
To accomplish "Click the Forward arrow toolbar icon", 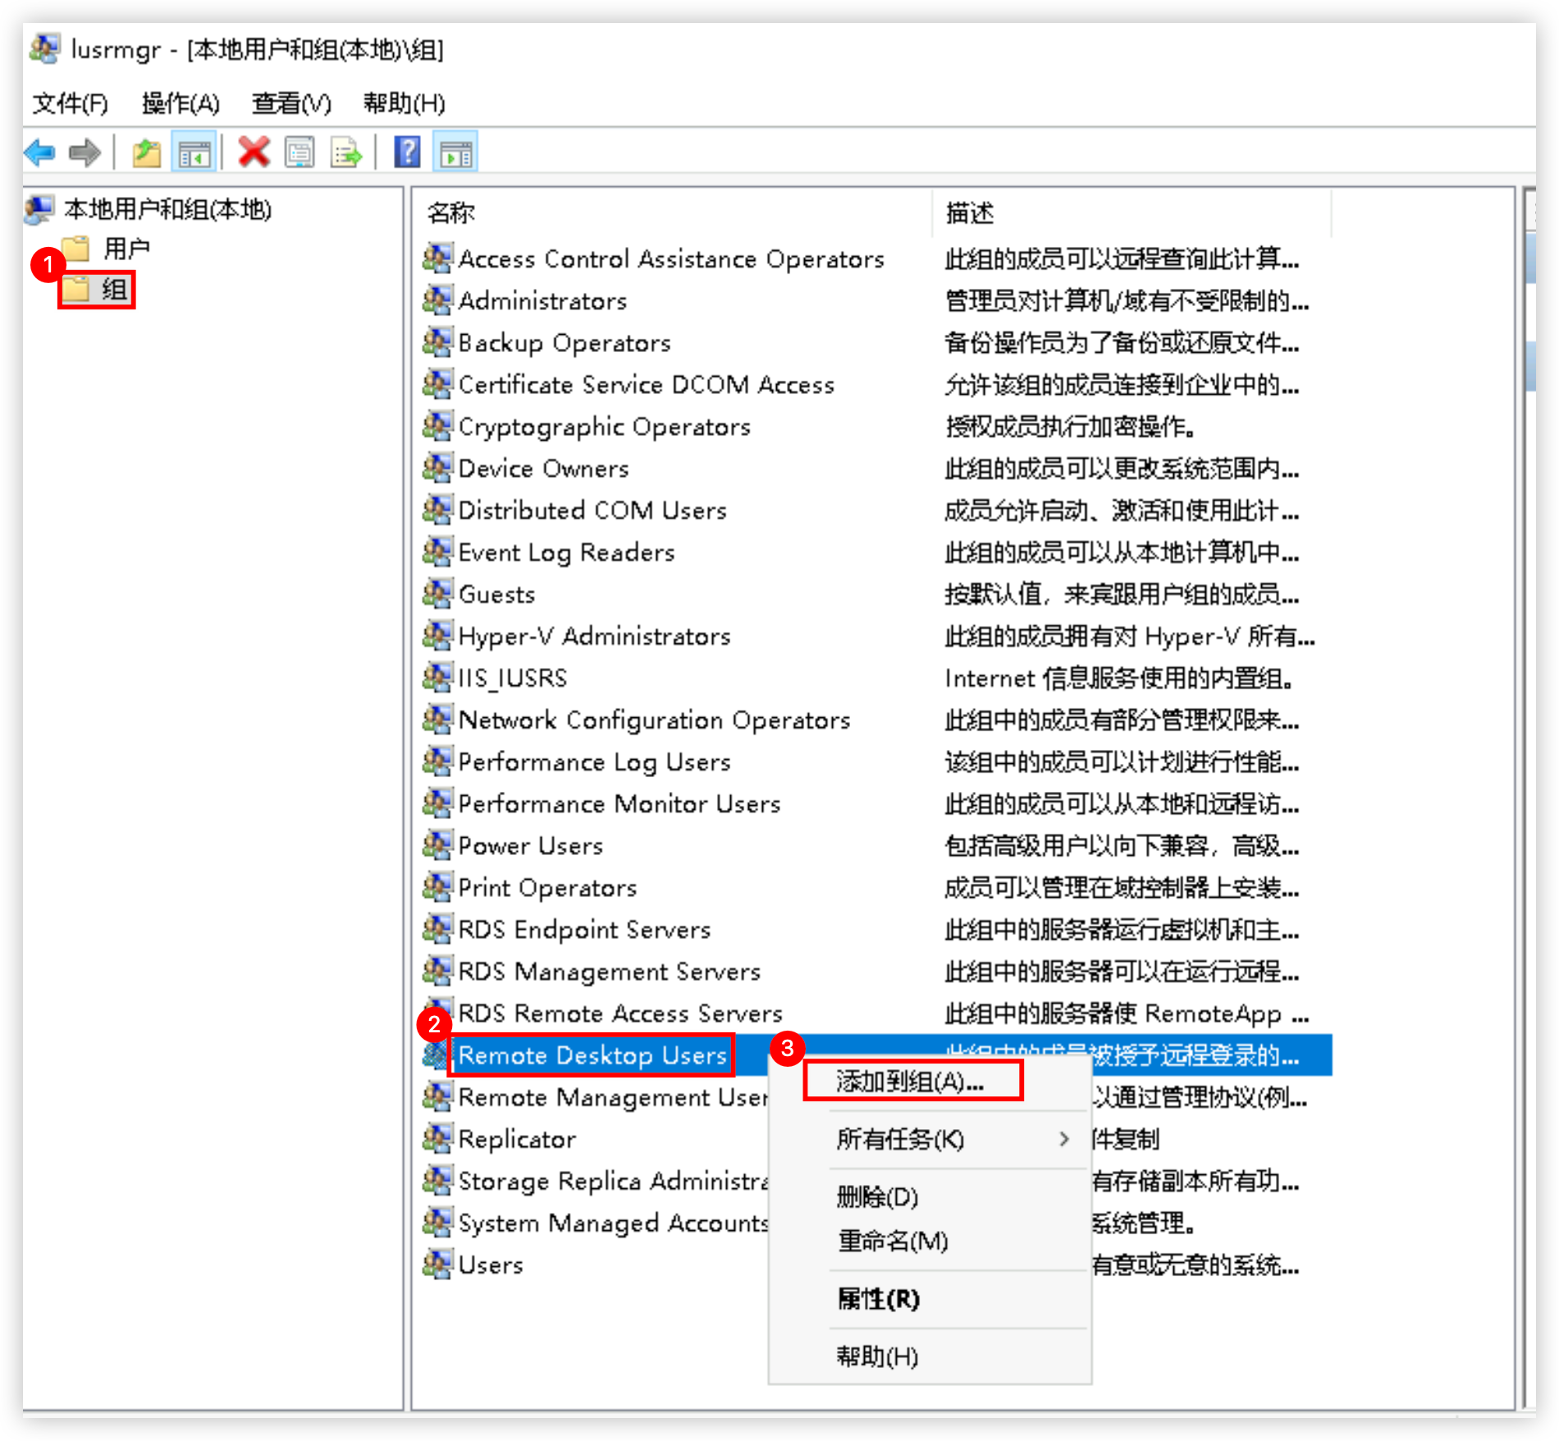I will (x=85, y=153).
